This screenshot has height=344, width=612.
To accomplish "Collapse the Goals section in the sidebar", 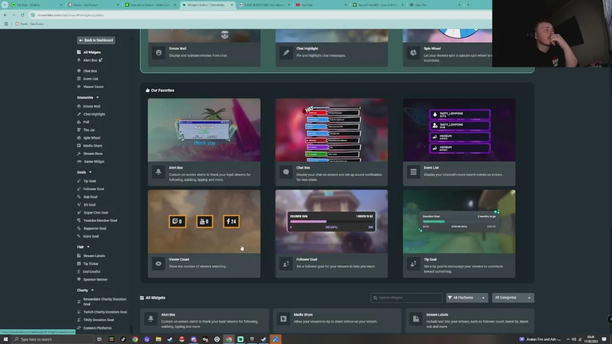I will click(x=90, y=172).
